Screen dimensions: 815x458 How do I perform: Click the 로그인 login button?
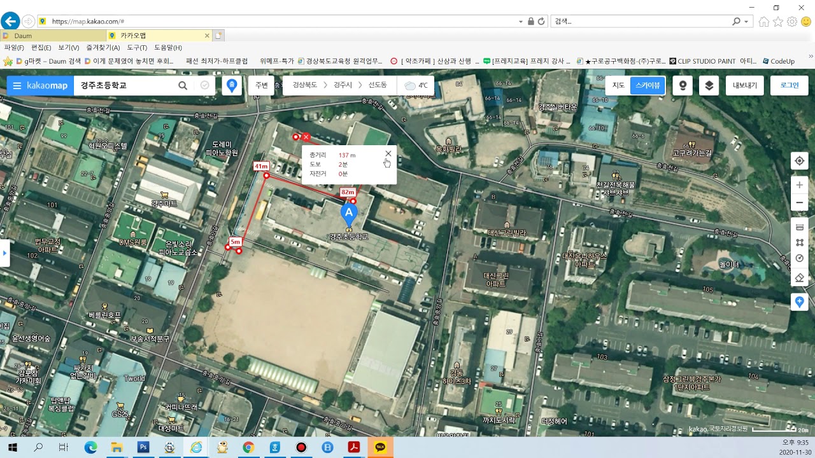[790, 85]
